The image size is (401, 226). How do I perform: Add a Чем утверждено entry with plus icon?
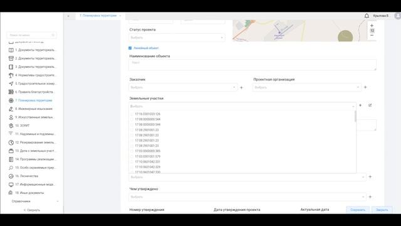point(370,197)
